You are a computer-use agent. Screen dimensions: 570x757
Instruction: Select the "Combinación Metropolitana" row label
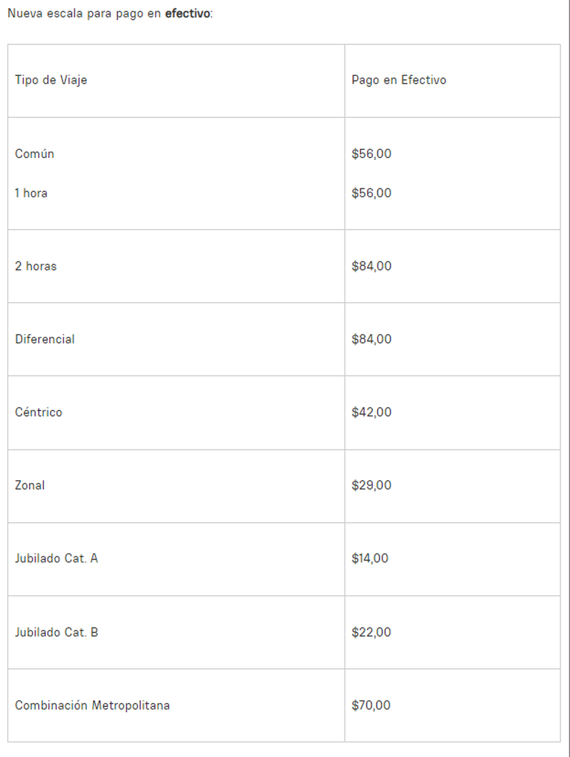pos(92,706)
